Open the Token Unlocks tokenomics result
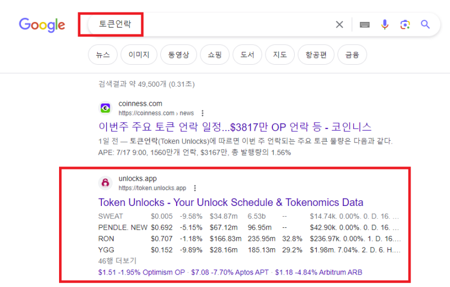Image resolution: width=450 pixels, height=287 pixels. point(231,203)
